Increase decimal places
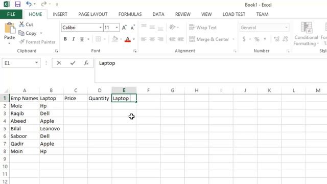Screen dimensions: 327x184 (x=276, y=39)
